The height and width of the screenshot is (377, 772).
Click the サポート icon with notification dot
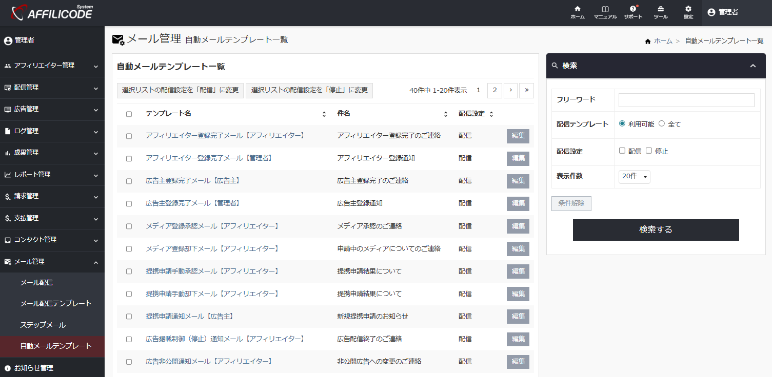(632, 12)
